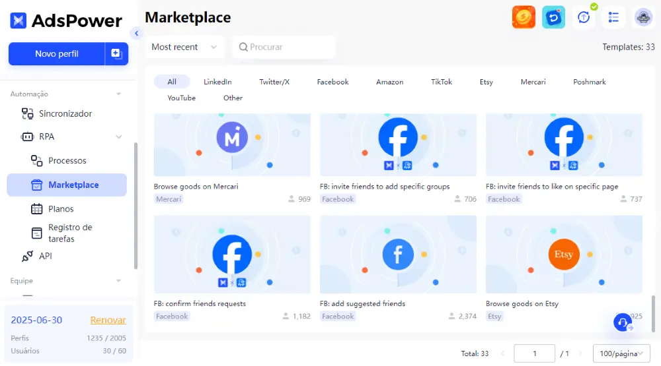Click FB: confirm friends requests thumbnail
The image size is (661, 366).
[x=232, y=254]
